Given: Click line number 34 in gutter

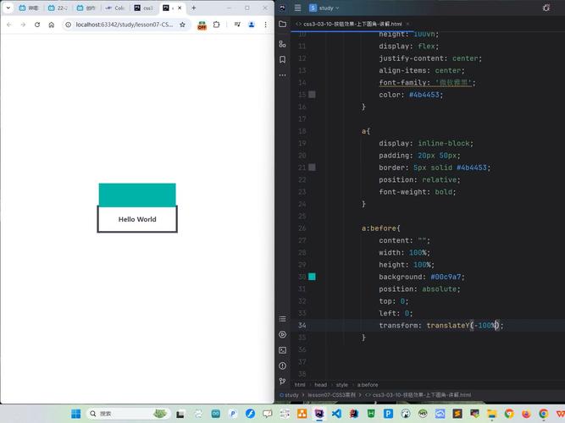Looking at the screenshot, I should (x=302, y=326).
